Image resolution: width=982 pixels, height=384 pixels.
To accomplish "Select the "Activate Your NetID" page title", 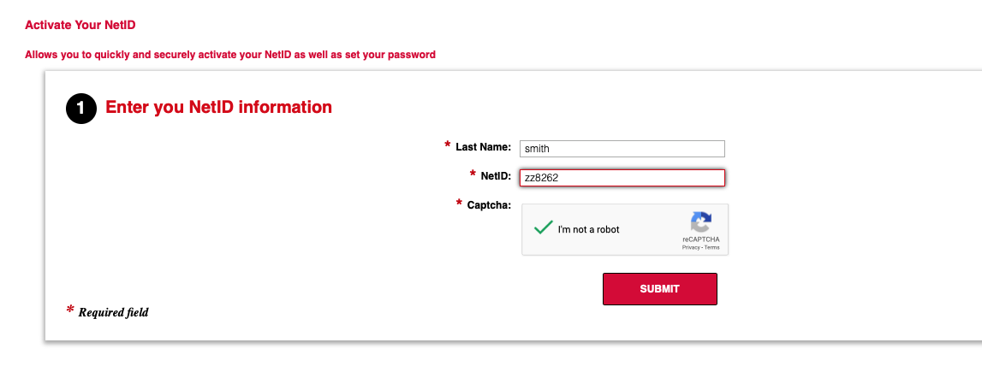I will tap(80, 25).
